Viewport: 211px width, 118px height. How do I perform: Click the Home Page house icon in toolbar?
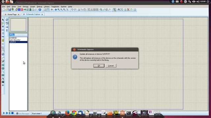click(16, 10)
